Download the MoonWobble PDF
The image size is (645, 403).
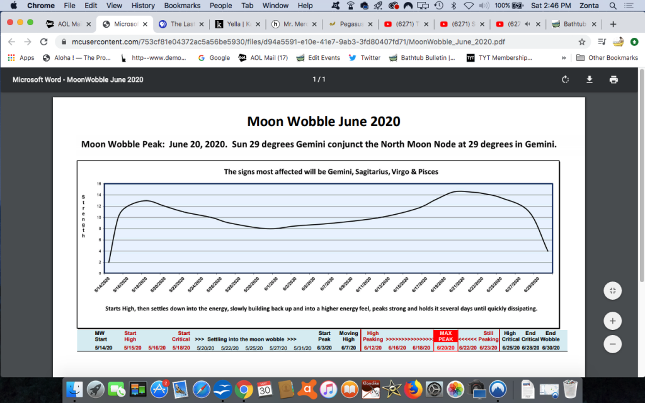[x=590, y=79]
